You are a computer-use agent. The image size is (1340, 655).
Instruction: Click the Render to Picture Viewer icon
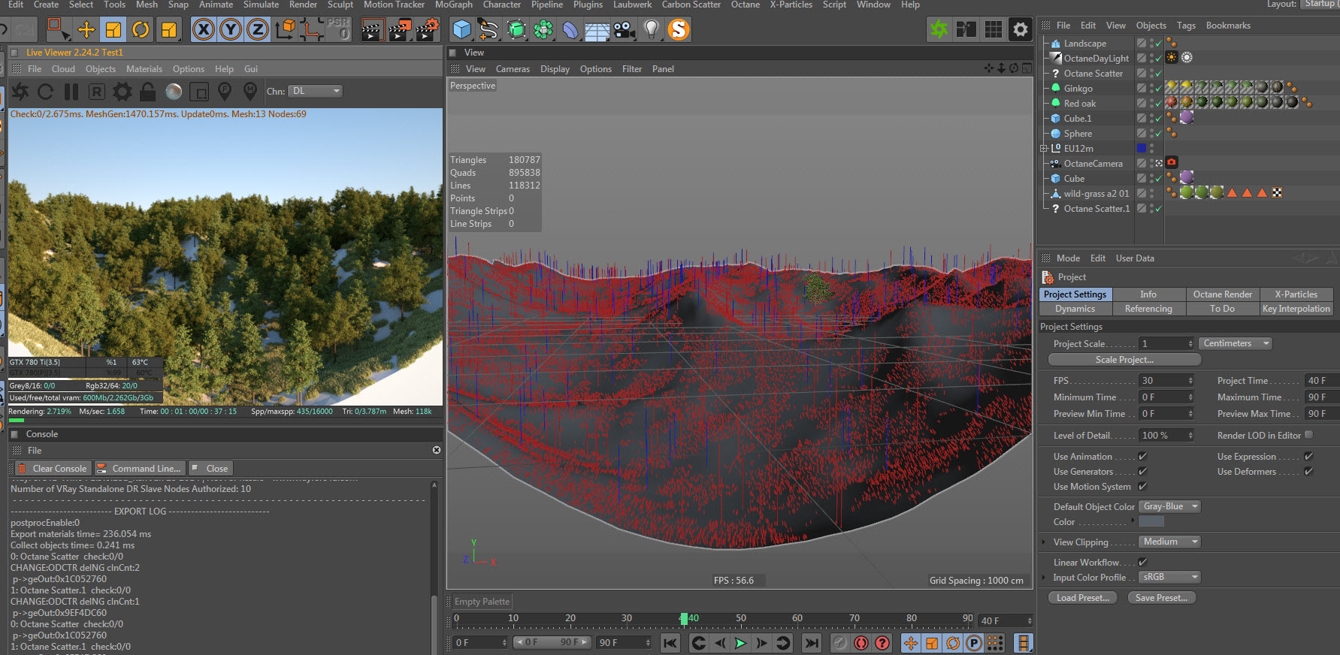coord(399,30)
